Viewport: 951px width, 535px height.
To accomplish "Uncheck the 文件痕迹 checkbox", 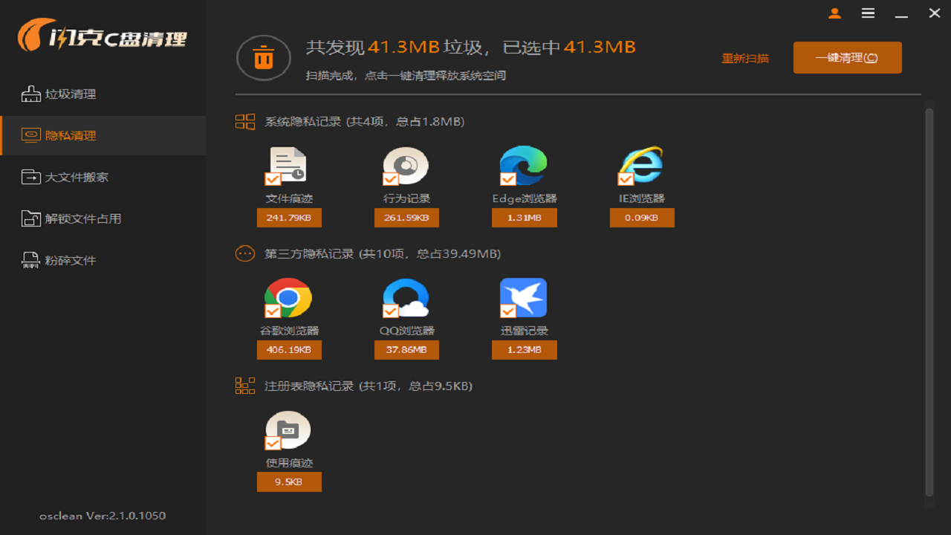I will coord(272,179).
